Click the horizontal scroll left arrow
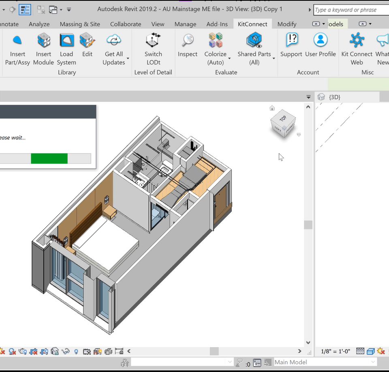Image resolution: width=389 pixels, height=372 pixels. (x=129, y=351)
